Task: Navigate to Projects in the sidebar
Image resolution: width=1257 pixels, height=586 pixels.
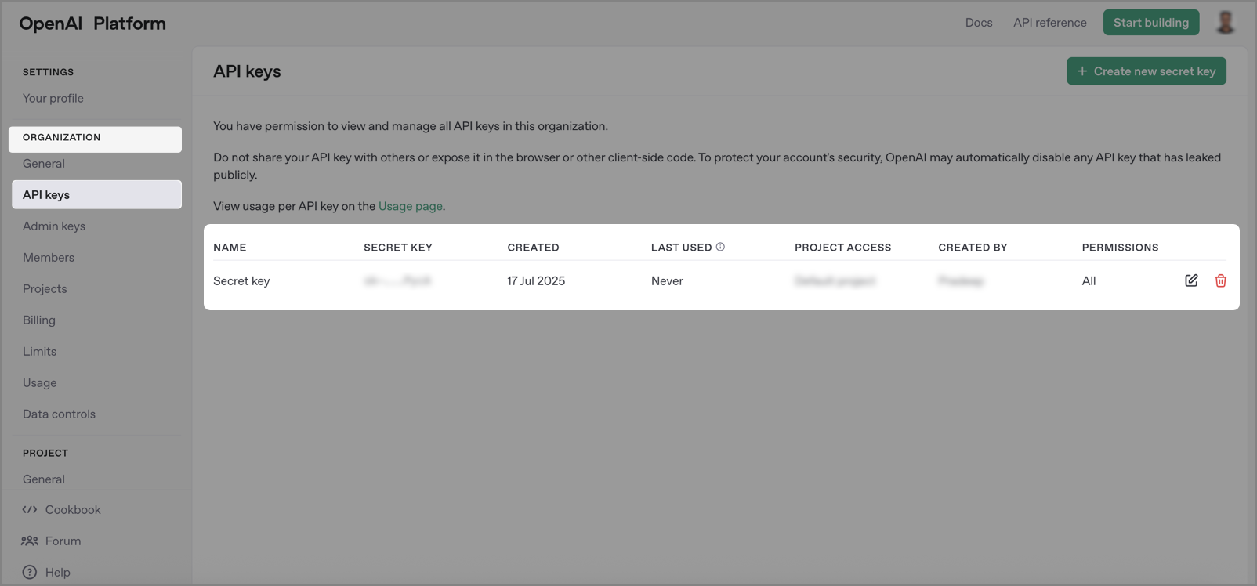Action: pyautogui.click(x=45, y=288)
